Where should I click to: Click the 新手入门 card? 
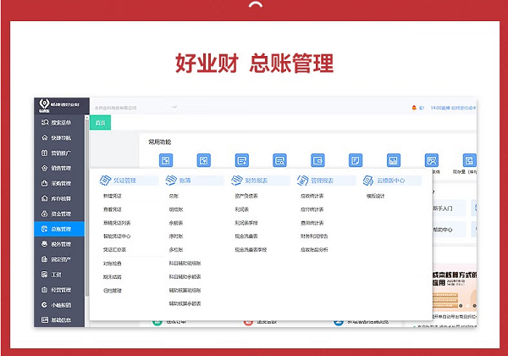pos(449,209)
